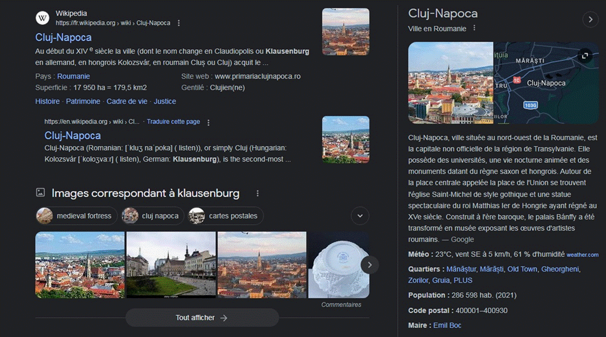Open the Old Town district link
Screen dimensions: 606x337
click(522, 269)
